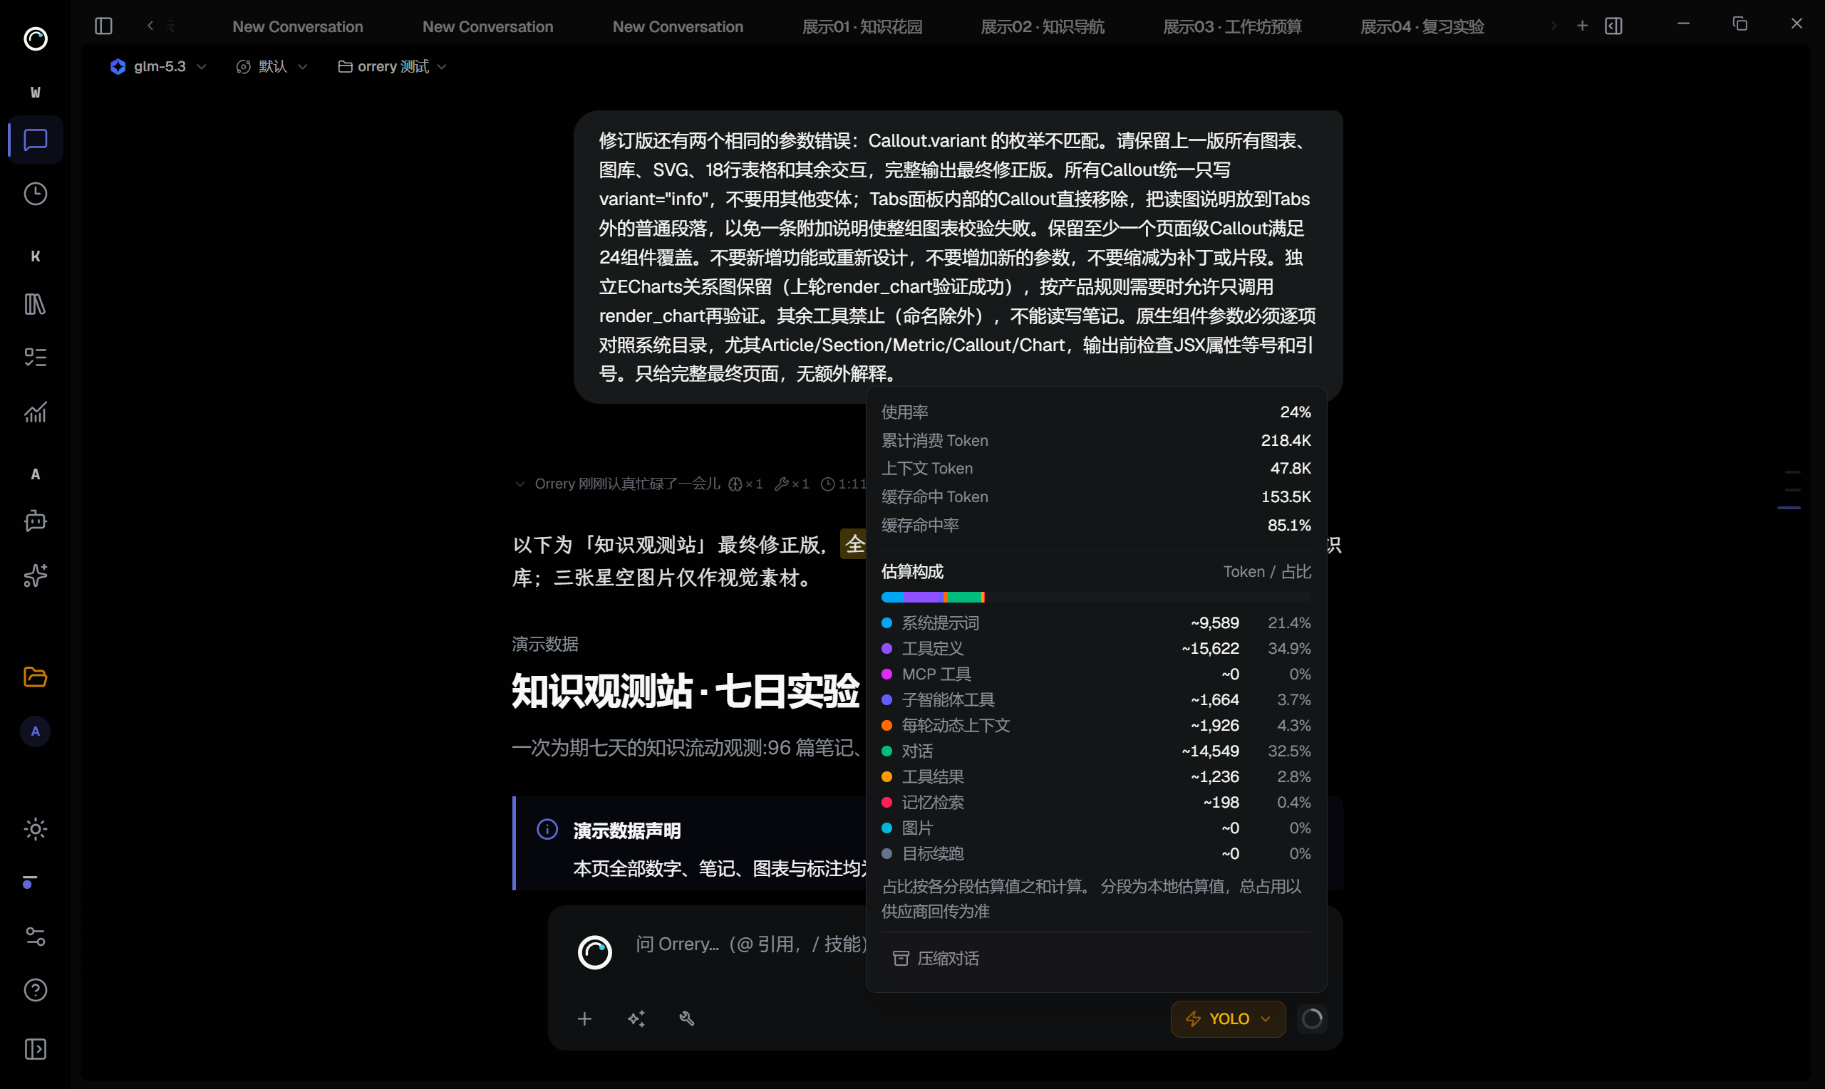The image size is (1825, 1089).
Task: Open the help question mark icon
Action: pos(35,991)
